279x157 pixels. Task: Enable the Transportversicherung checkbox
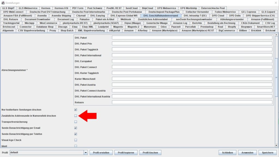point(76,122)
